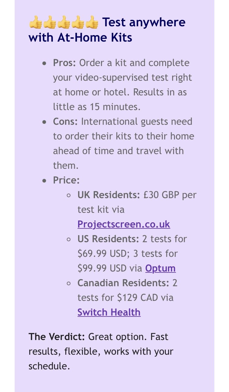Viewport: 229px width, 392px height.
Task: Click the first thumbs-up emoji in heading
Action: [x=36, y=23]
